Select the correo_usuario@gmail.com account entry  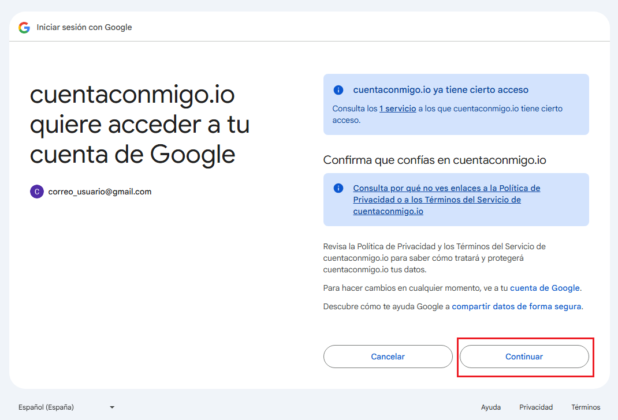click(x=99, y=191)
